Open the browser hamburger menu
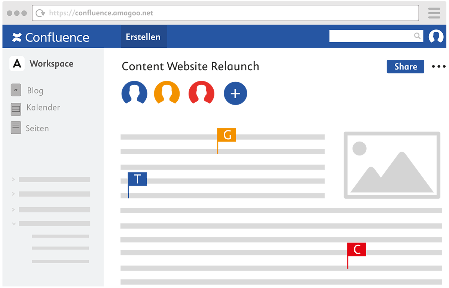449x288 pixels. (x=434, y=12)
